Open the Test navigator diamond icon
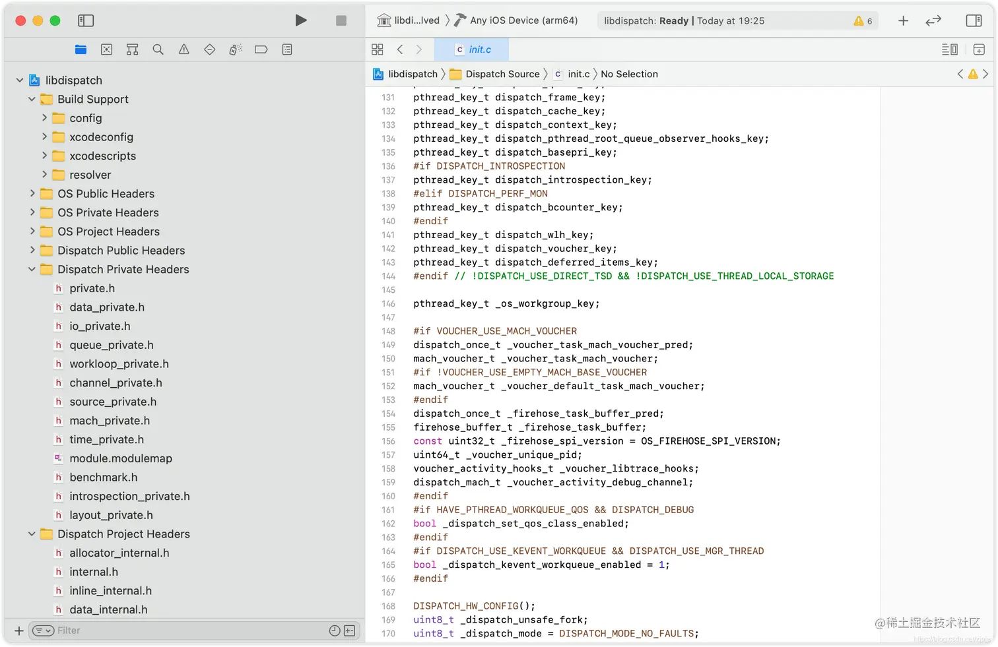 click(x=209, y=49)
